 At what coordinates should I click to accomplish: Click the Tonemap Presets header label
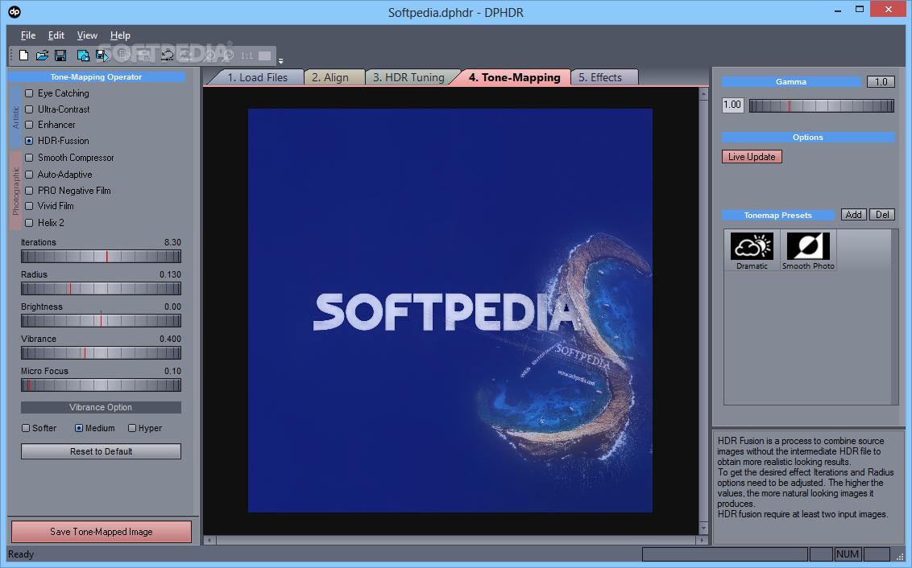(777, 216)
